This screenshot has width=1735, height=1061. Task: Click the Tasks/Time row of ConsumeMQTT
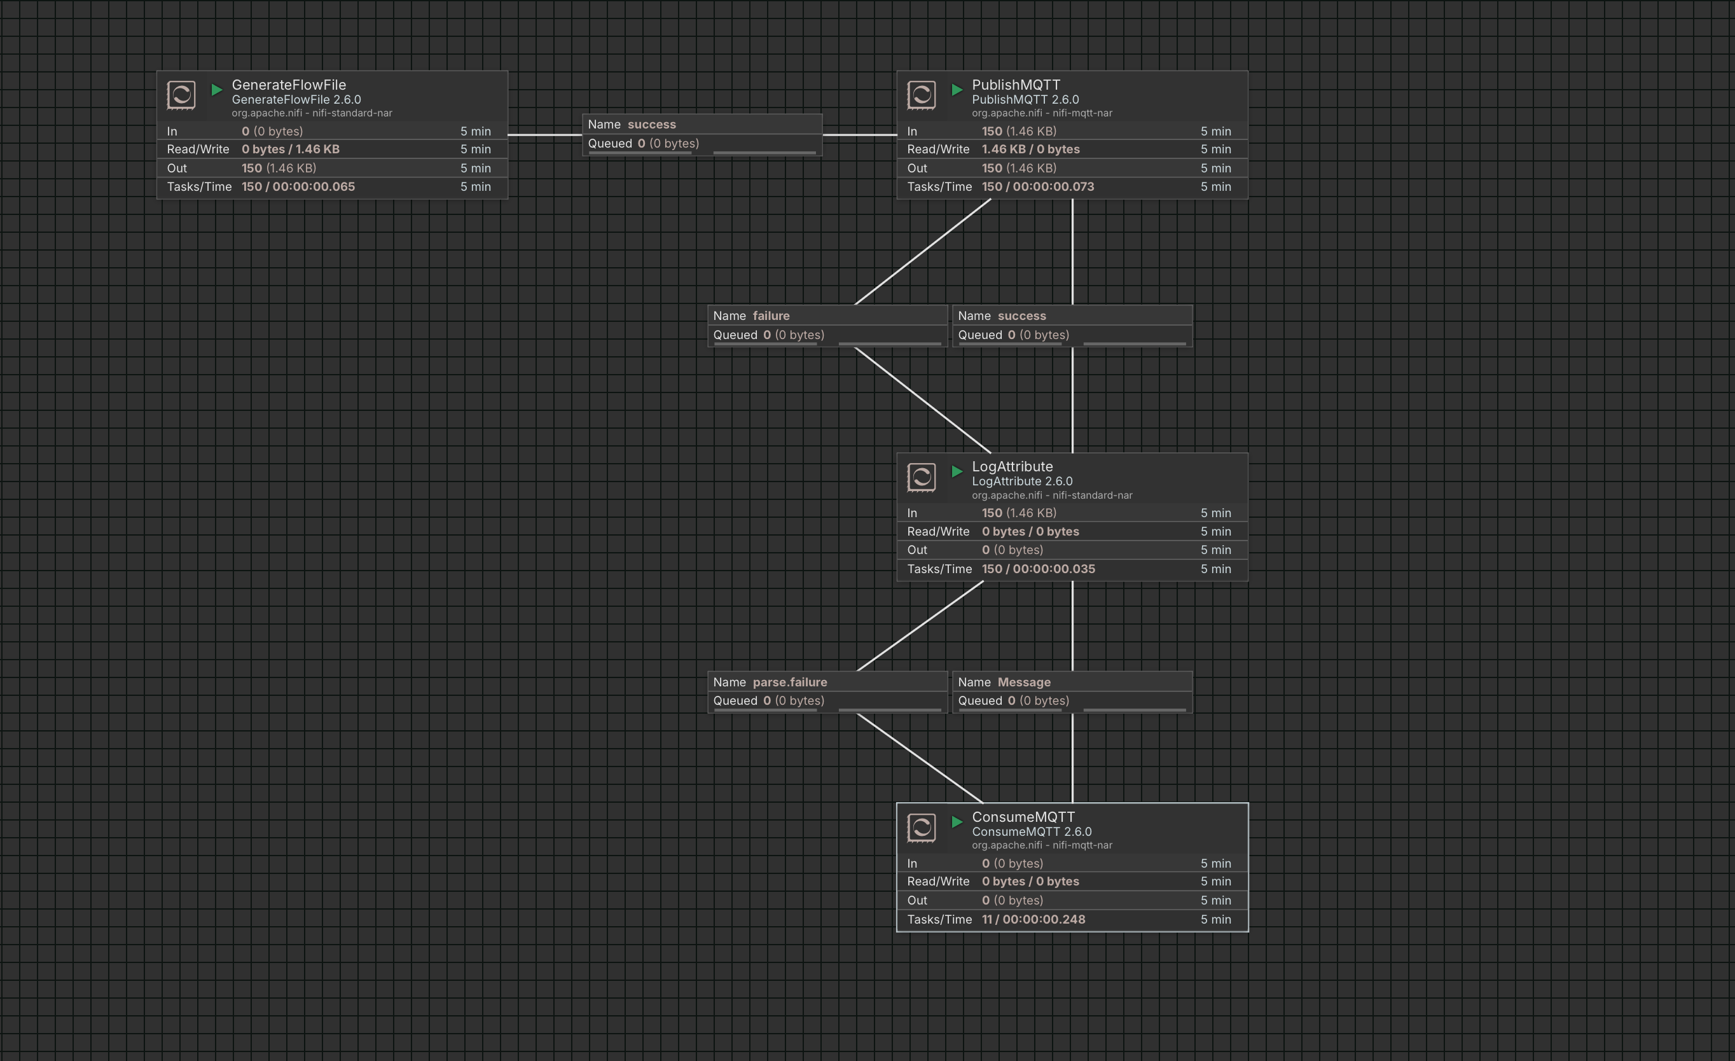1033,919
